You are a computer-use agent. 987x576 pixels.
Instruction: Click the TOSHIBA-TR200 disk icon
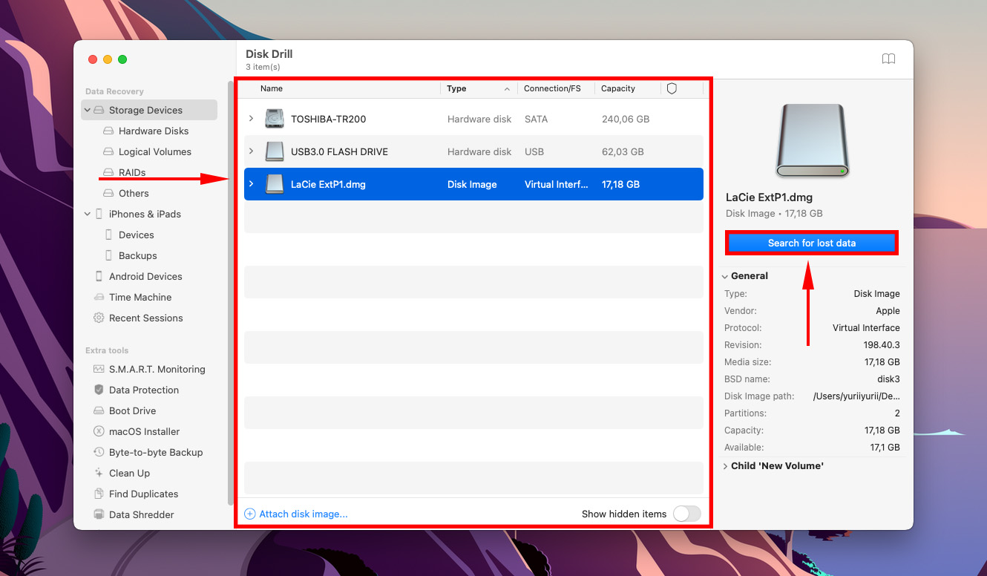coord(275,119)
